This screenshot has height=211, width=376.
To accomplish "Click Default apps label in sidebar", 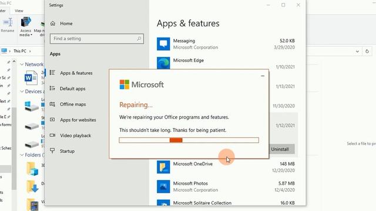I will point(73,89).
